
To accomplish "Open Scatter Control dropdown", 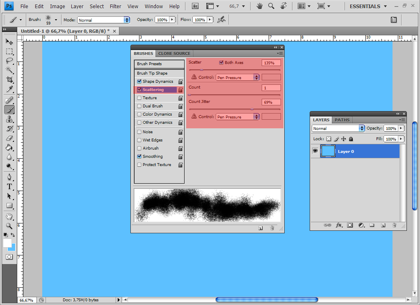I will [x=237, y=77].
